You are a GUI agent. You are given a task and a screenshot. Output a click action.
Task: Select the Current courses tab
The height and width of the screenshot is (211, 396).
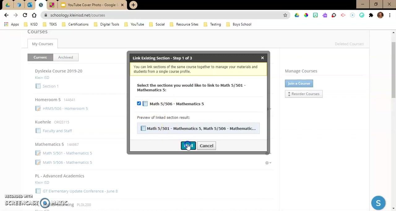40,57
